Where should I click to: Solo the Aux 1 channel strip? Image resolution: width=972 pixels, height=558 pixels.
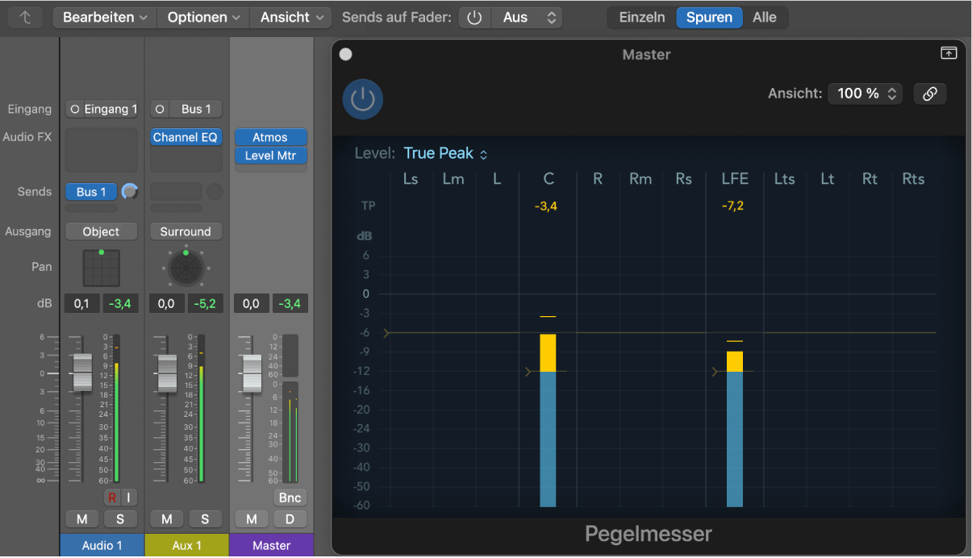point(205,519)
